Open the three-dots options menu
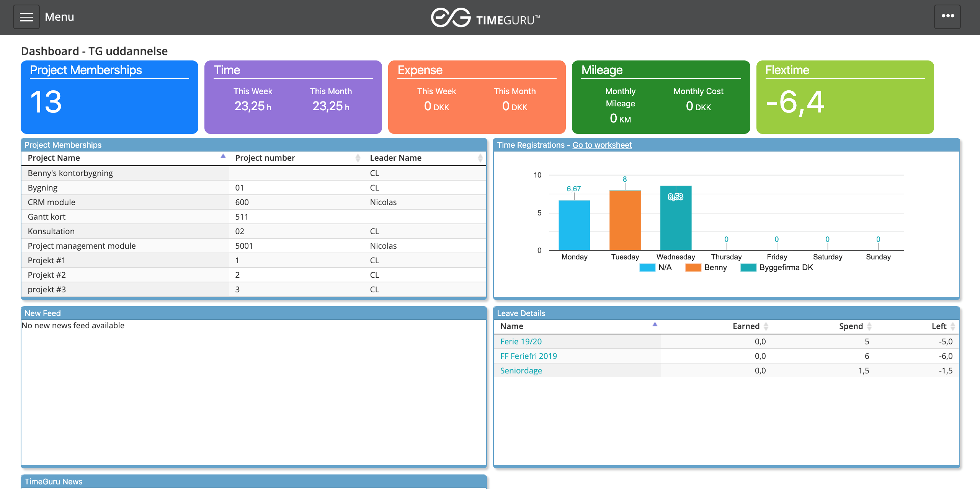The height and width of the screenshot is (489, 980). click(x=947, y=16)
